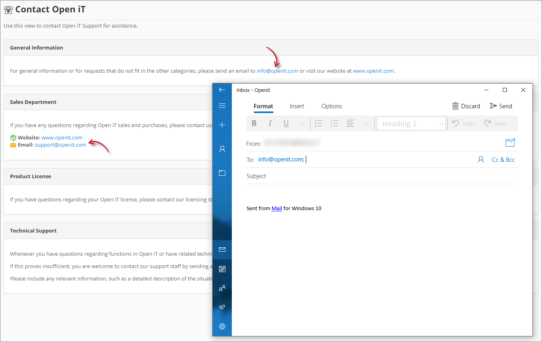
Task: Pop out the message in a new window
Action: pyautogui.click(x=510, y=143)
